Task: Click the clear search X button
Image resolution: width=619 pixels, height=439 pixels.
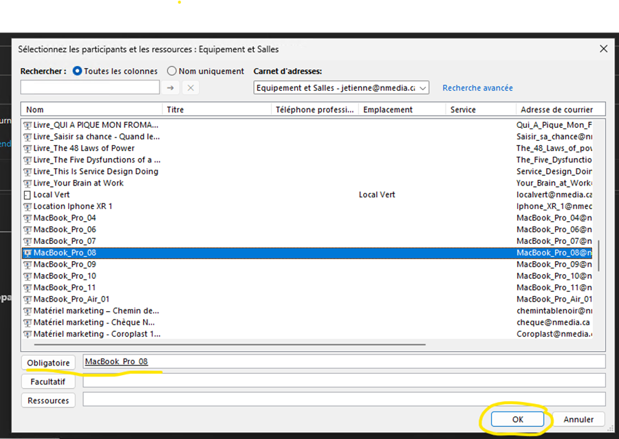Action: pyautogui.click(x=191, y=87)
